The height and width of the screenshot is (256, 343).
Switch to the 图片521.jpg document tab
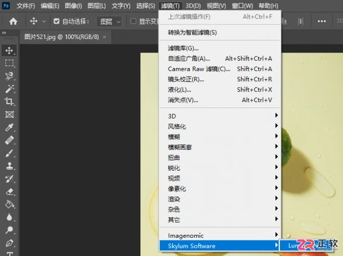coord(62,37)
